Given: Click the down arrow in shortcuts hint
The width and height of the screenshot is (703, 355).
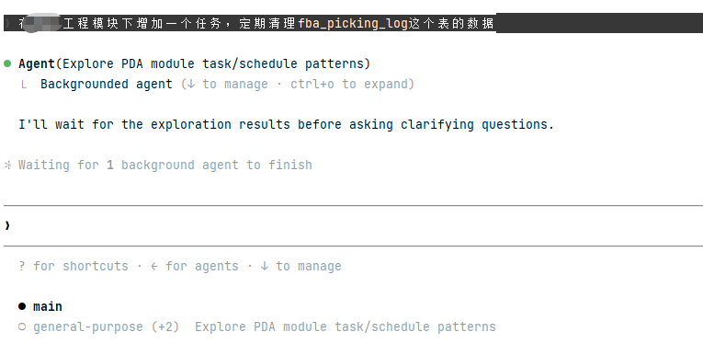Looking at the screenshot, I should pyautogui.click(x=264, y=266).
